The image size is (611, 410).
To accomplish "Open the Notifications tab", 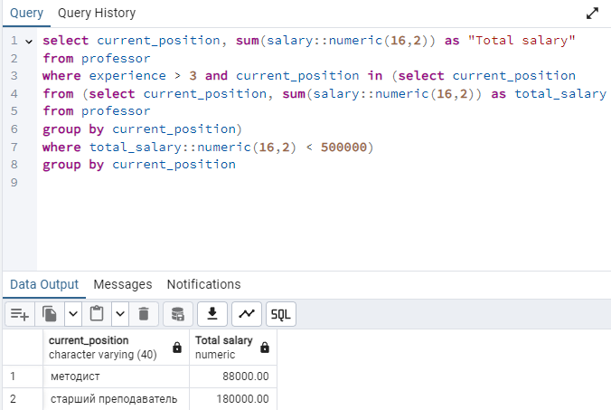I will tap(203, 284).
